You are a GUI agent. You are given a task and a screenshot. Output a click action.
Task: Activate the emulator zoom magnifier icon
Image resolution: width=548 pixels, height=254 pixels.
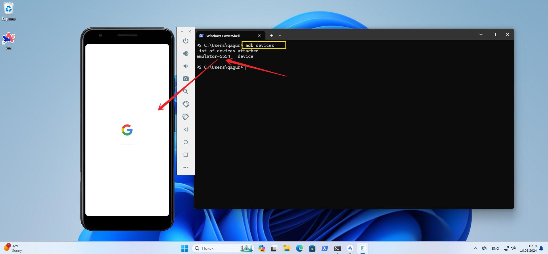click(186, 91)
